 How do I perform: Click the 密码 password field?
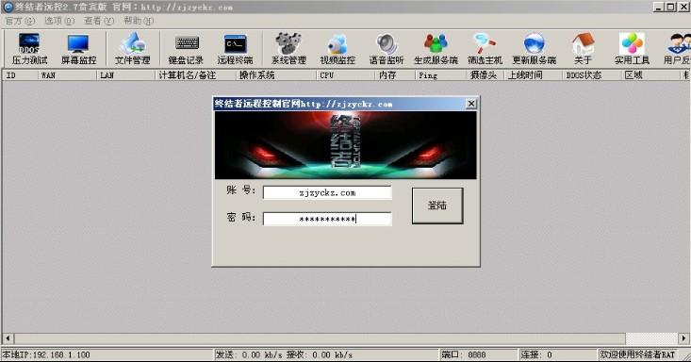click(327, 219)
